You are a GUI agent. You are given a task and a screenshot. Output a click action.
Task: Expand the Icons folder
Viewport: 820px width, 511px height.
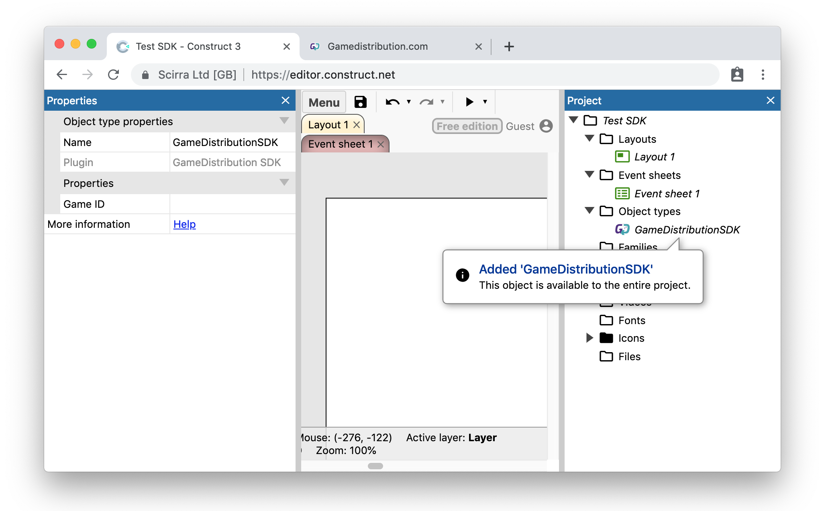[x=590, y=338]
